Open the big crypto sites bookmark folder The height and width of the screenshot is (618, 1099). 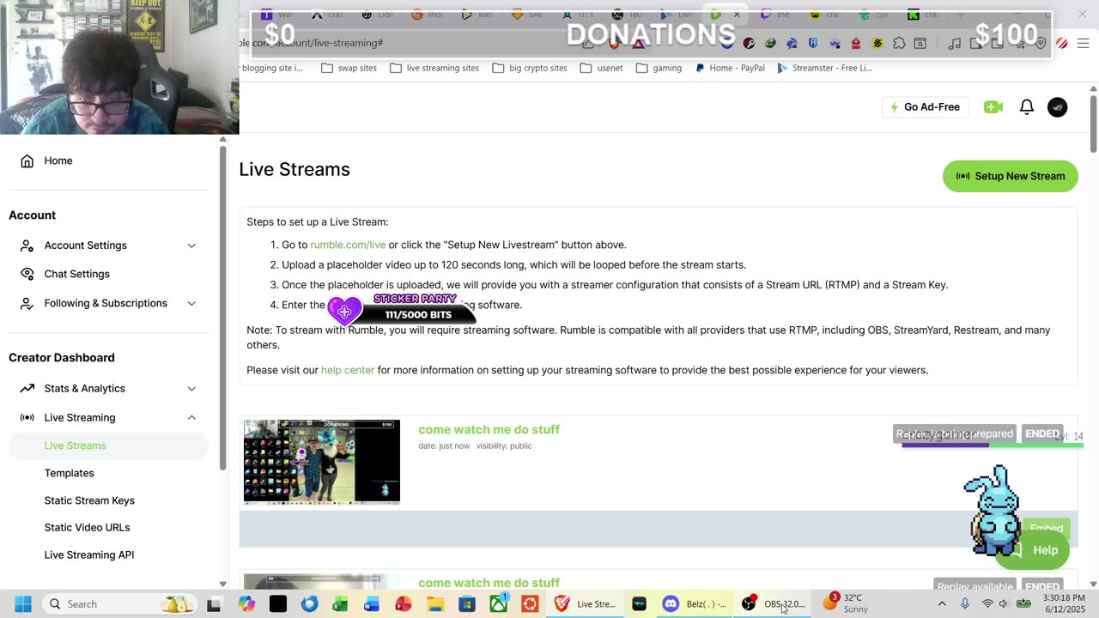point(529,68)
